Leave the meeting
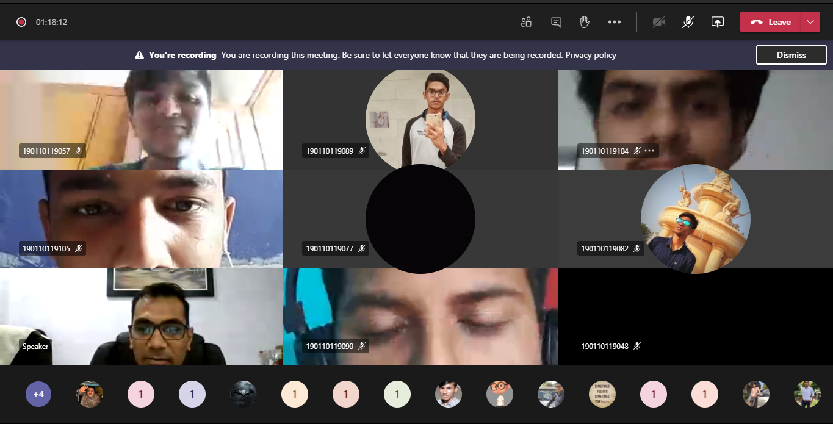 (770, 22)
